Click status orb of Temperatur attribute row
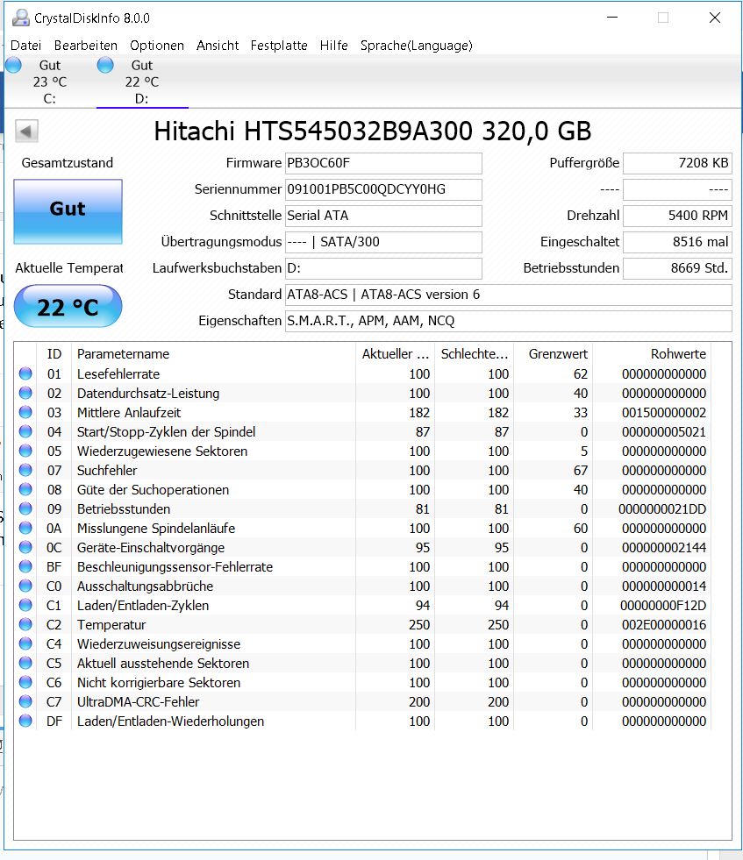 point(25,624)
